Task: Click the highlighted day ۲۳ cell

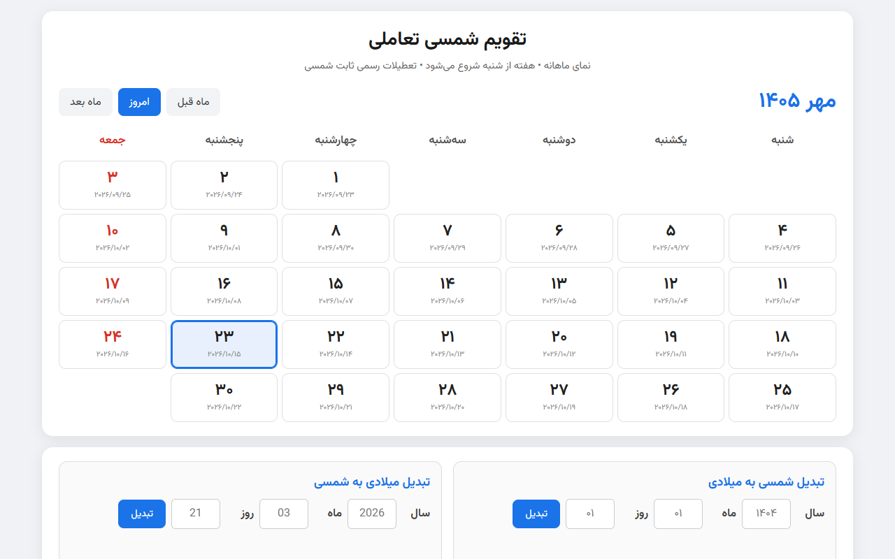Action: pyautogui.click(x=224, y=344)
